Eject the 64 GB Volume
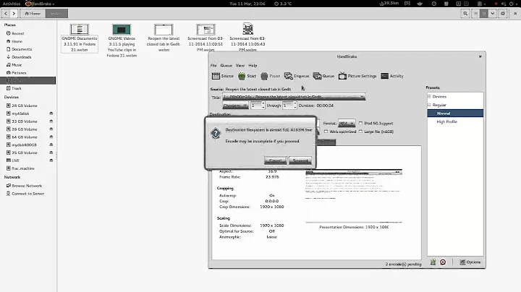 (51, 137)
